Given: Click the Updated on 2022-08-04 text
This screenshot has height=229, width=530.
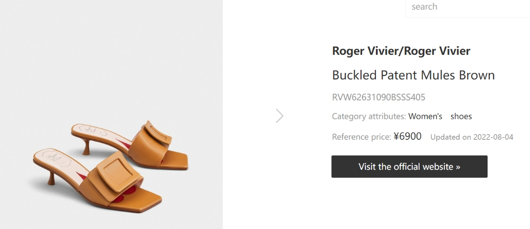Looking at the screenshot, I should coord(472,137).
